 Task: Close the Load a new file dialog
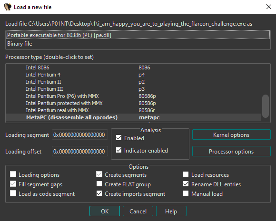point(268,7)
